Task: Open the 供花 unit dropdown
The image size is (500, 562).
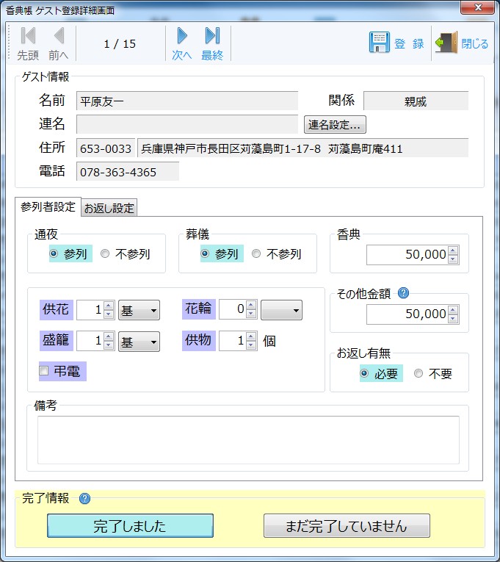Action: pyautogui.click(x=140, y=311)
